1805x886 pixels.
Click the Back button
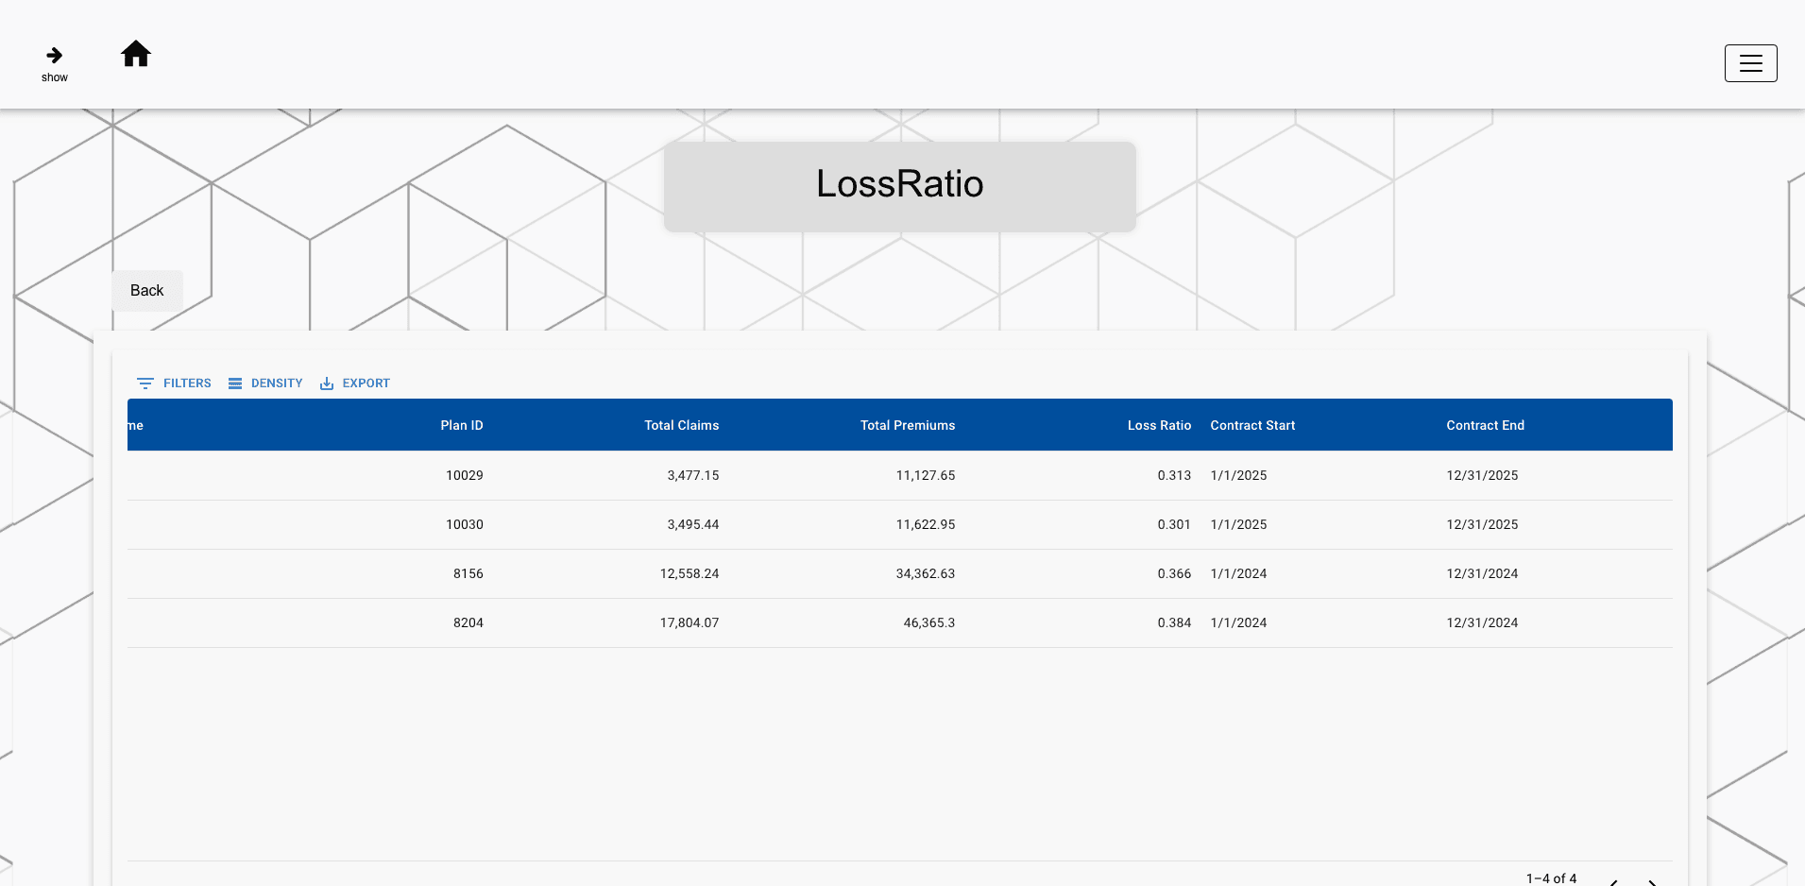tap(146, 290)
